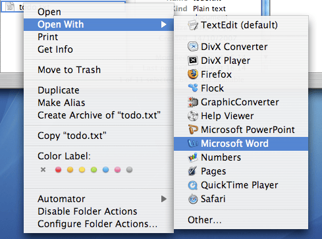
Task: Click the Flock app icon
Action: point(193,88)
